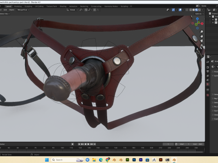Switch to wireframe viewport shading
The image size is (218, 163).
click(191, 10)
